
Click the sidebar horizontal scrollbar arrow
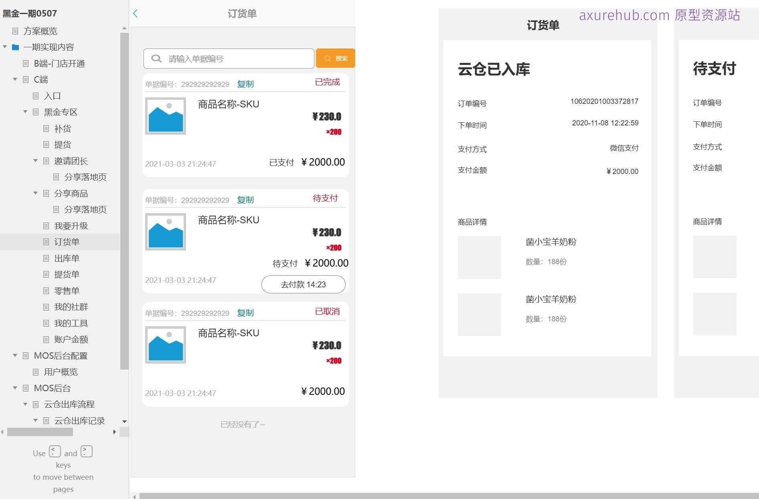[x=115, y=432]
